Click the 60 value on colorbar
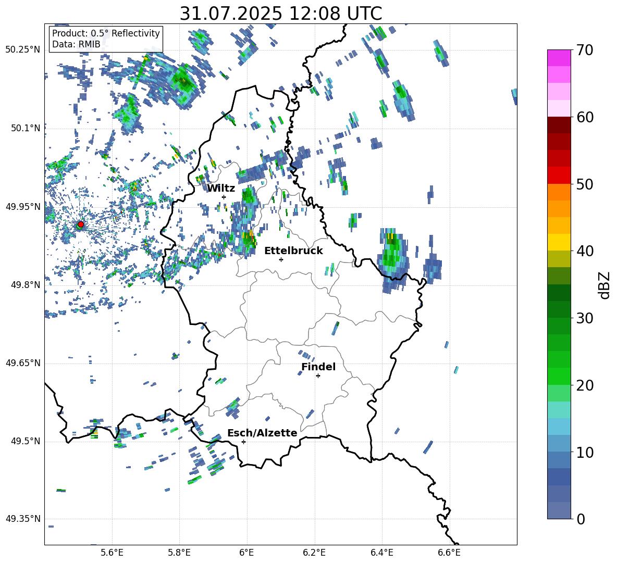The height and width of the screenshot is (563, 617). [x=585, y=117]
